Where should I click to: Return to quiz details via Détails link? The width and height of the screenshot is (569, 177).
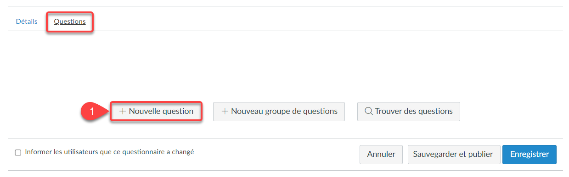pyautogui.click(x=27, y=21)
